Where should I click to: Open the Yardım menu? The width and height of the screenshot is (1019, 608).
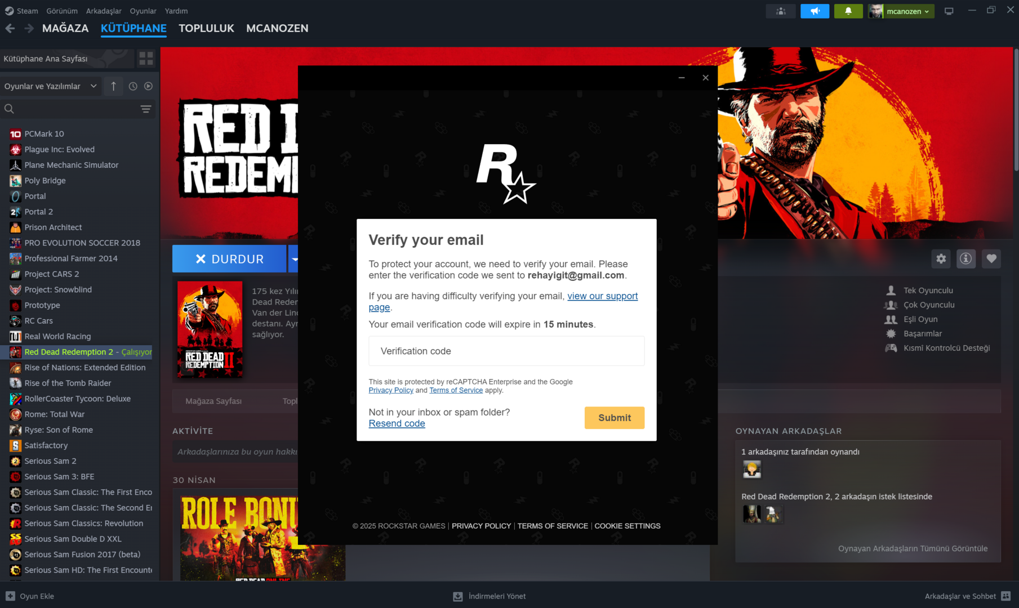pyautogui.click(x=176, y=11)
